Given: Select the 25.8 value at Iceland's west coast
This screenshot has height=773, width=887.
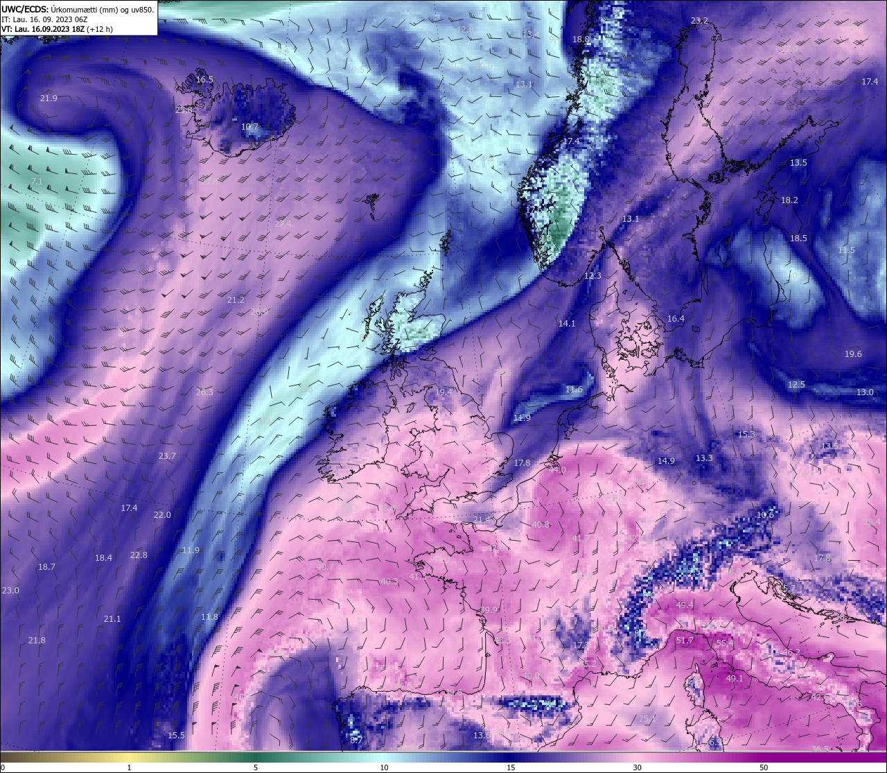Looking at the screenshot, I should click(x=184, y=110).
